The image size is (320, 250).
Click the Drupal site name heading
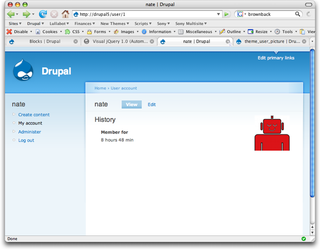(x=56, y=71)
